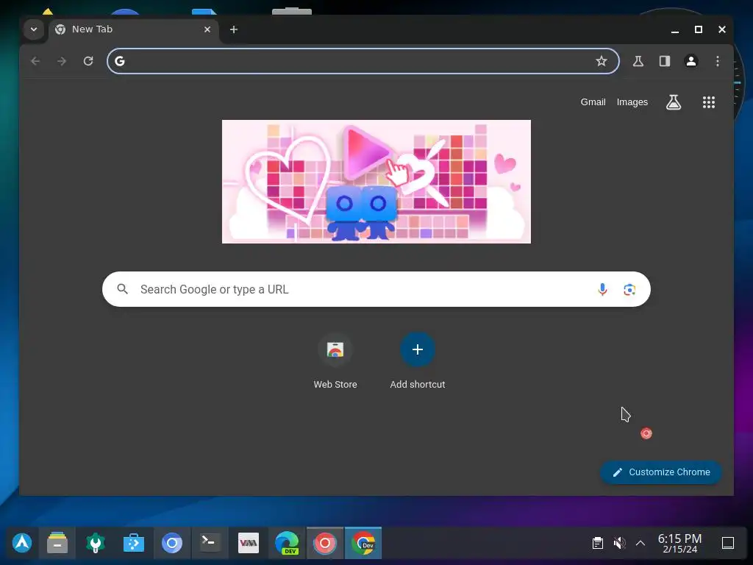The height and width of the screenshot is (565, 753).
Task: Add a new shortcut
Action: 418,360
